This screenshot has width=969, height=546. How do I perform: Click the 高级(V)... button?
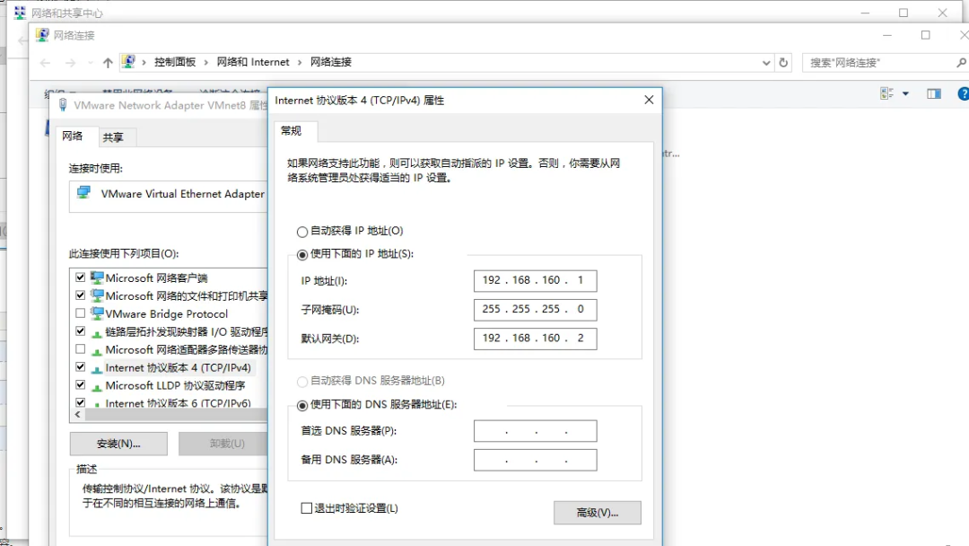click(597, 513)
